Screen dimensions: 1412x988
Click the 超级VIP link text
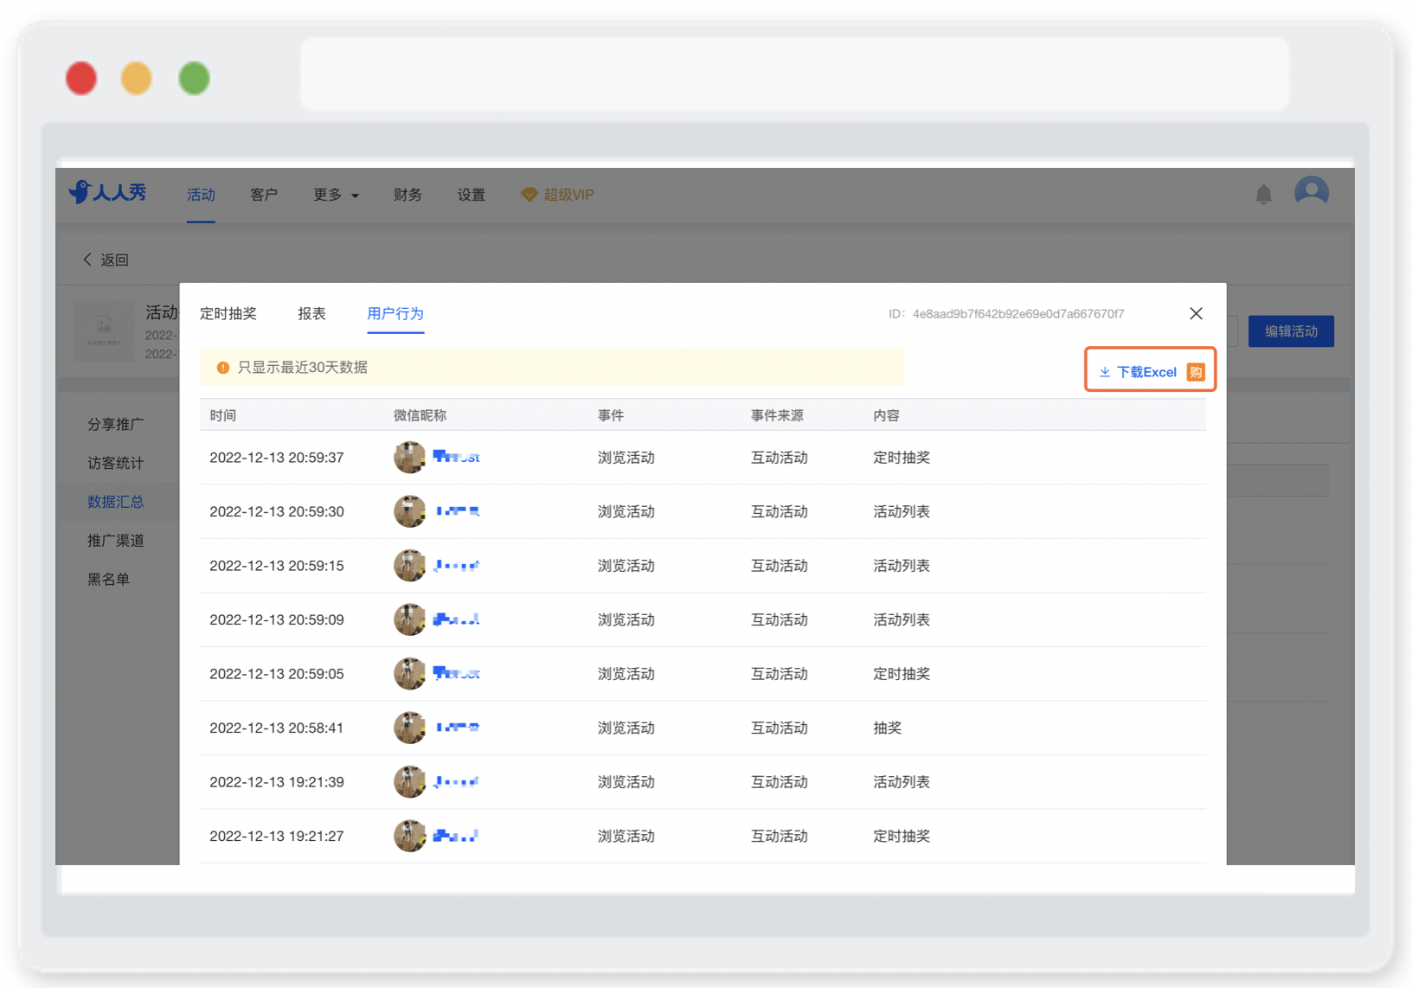tap(568, 195)
